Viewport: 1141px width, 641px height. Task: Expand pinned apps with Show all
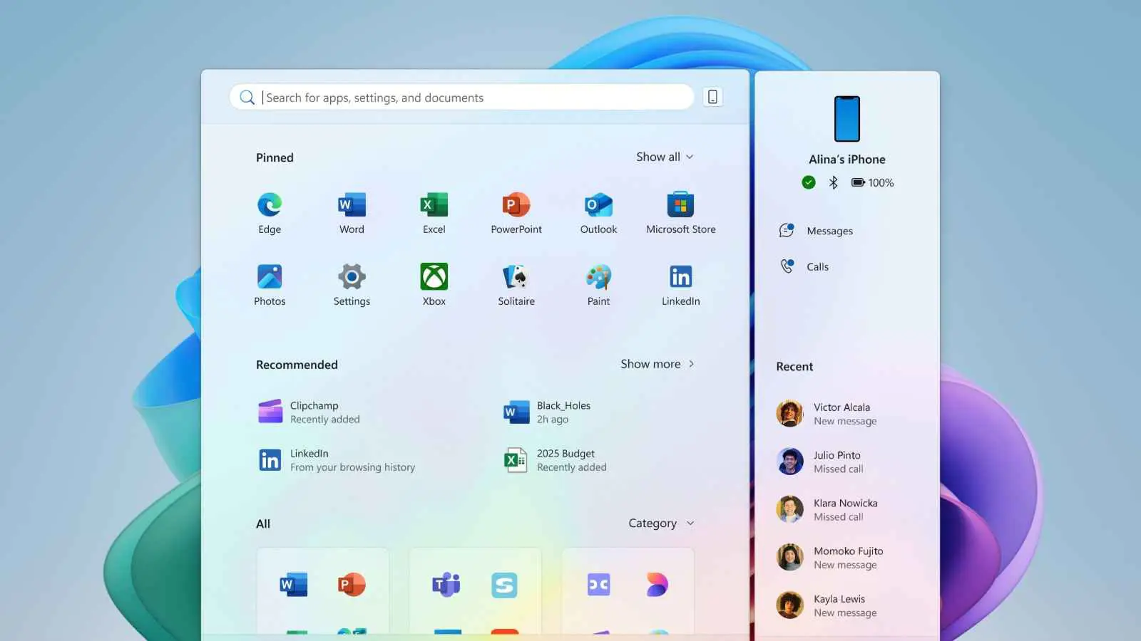(665, 157)
